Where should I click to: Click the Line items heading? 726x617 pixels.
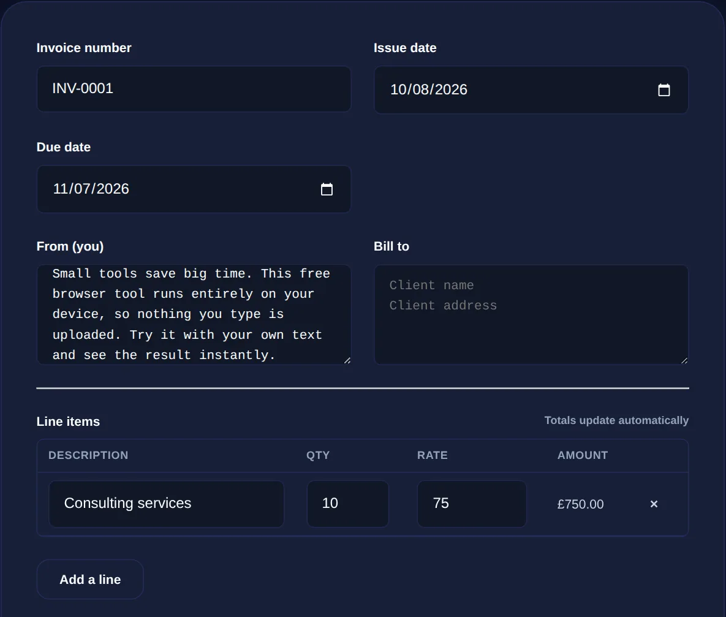(68, 422)
